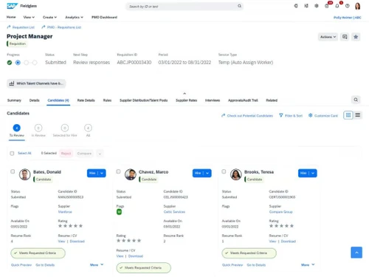Open the Hire dropdown for Chavez, Marco
The height and width of the screenshot is (277, 369).
click(x=207, y=173)
